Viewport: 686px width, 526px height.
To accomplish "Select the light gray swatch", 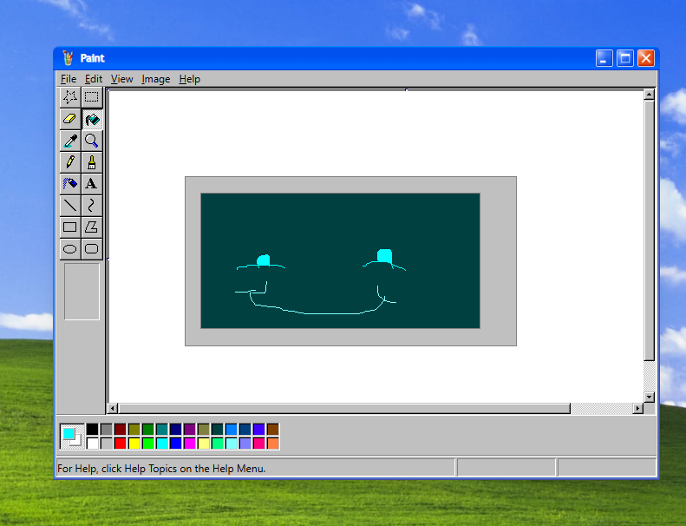I will (x=107, y=444).
